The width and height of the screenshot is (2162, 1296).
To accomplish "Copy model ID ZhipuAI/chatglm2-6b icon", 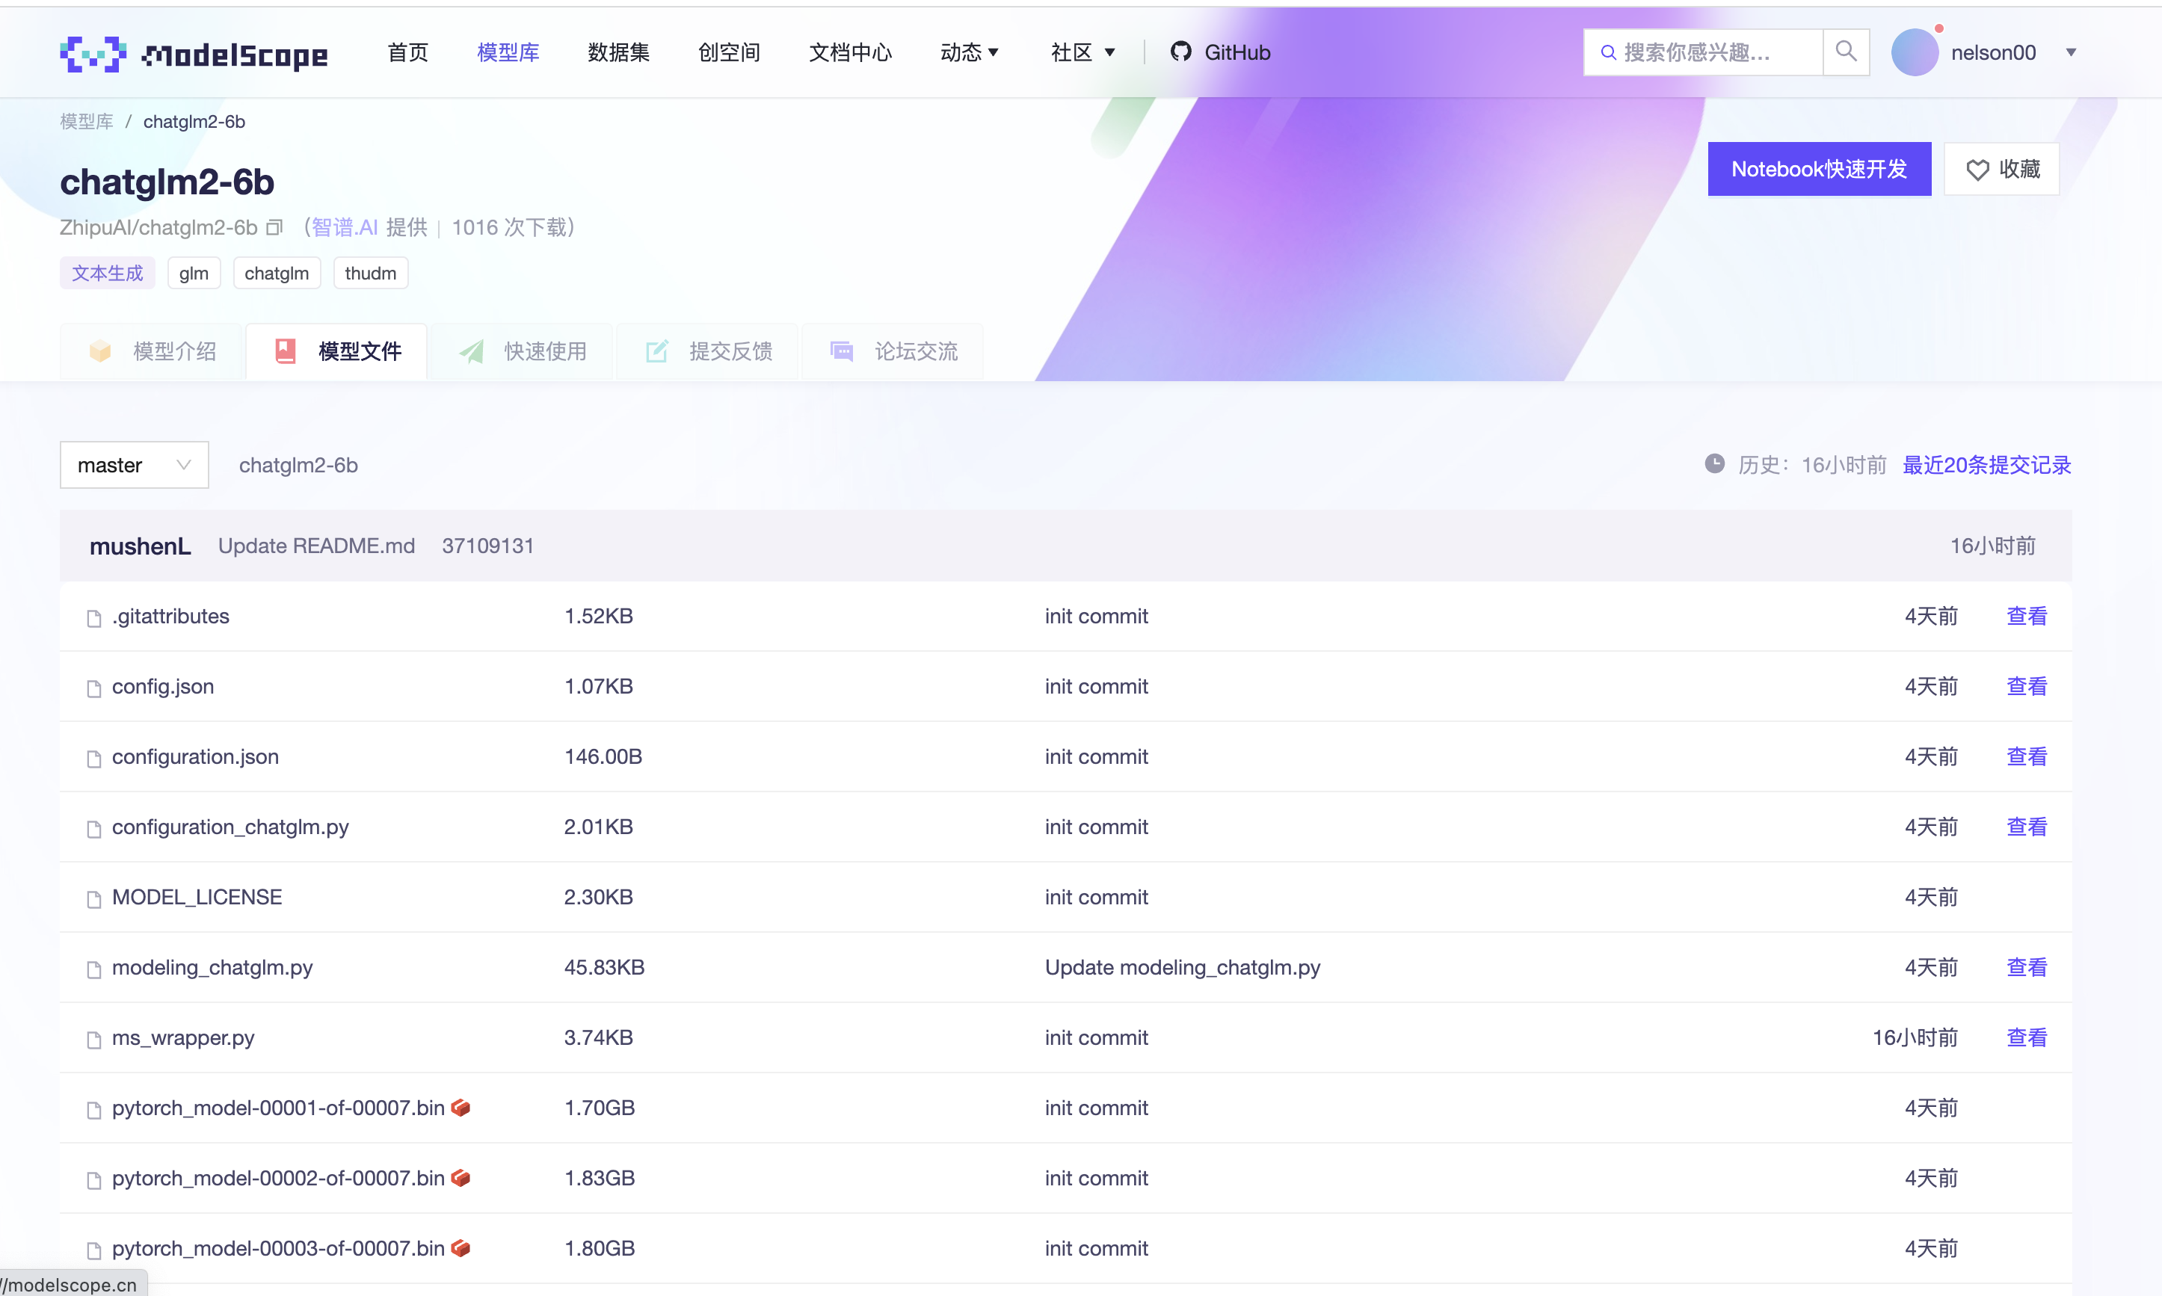I will click(x=274, y=227).
